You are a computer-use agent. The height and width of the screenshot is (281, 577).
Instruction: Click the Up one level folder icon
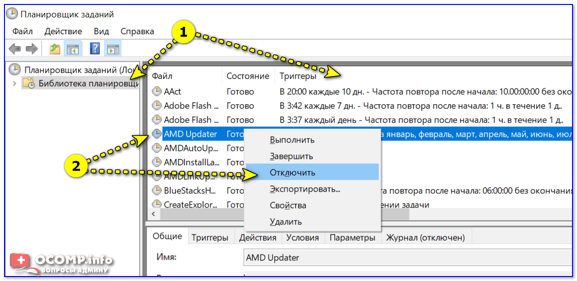(55, 49)
